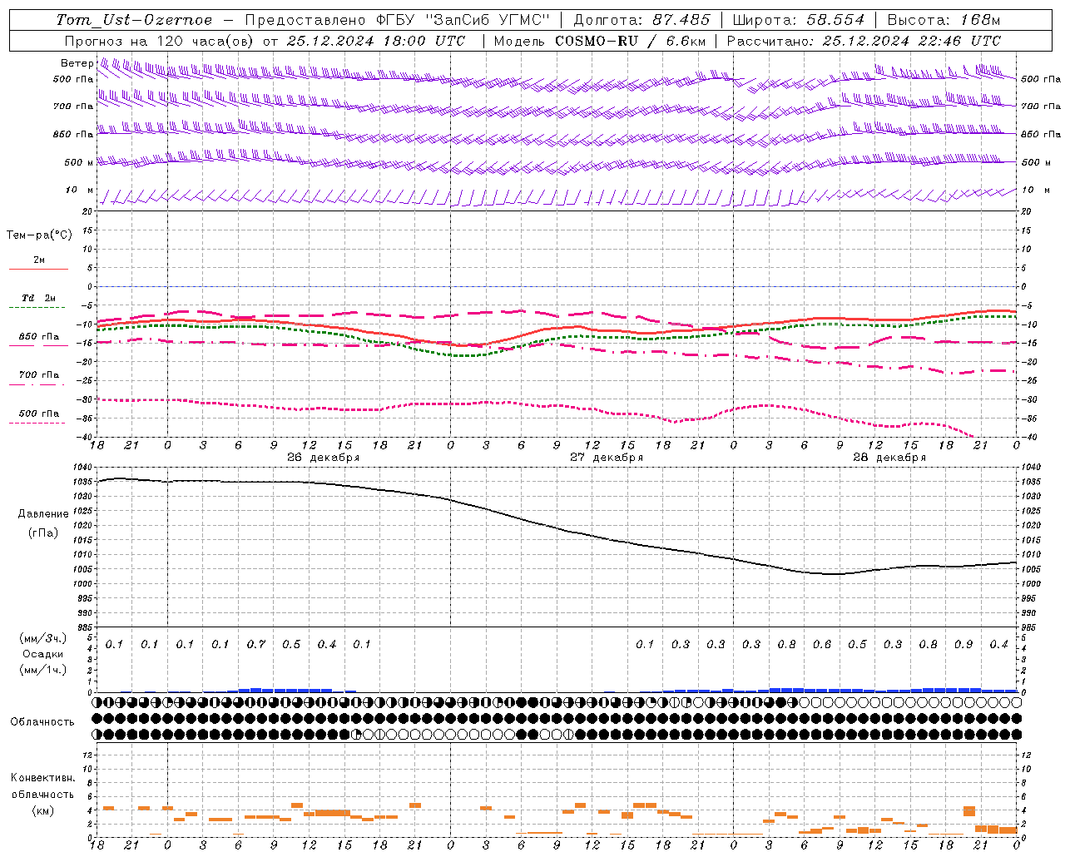Click the 'Облачность' cloud cover label
Image resolution: width=1065 pixels, height=852 pixels.
(42, 722)
